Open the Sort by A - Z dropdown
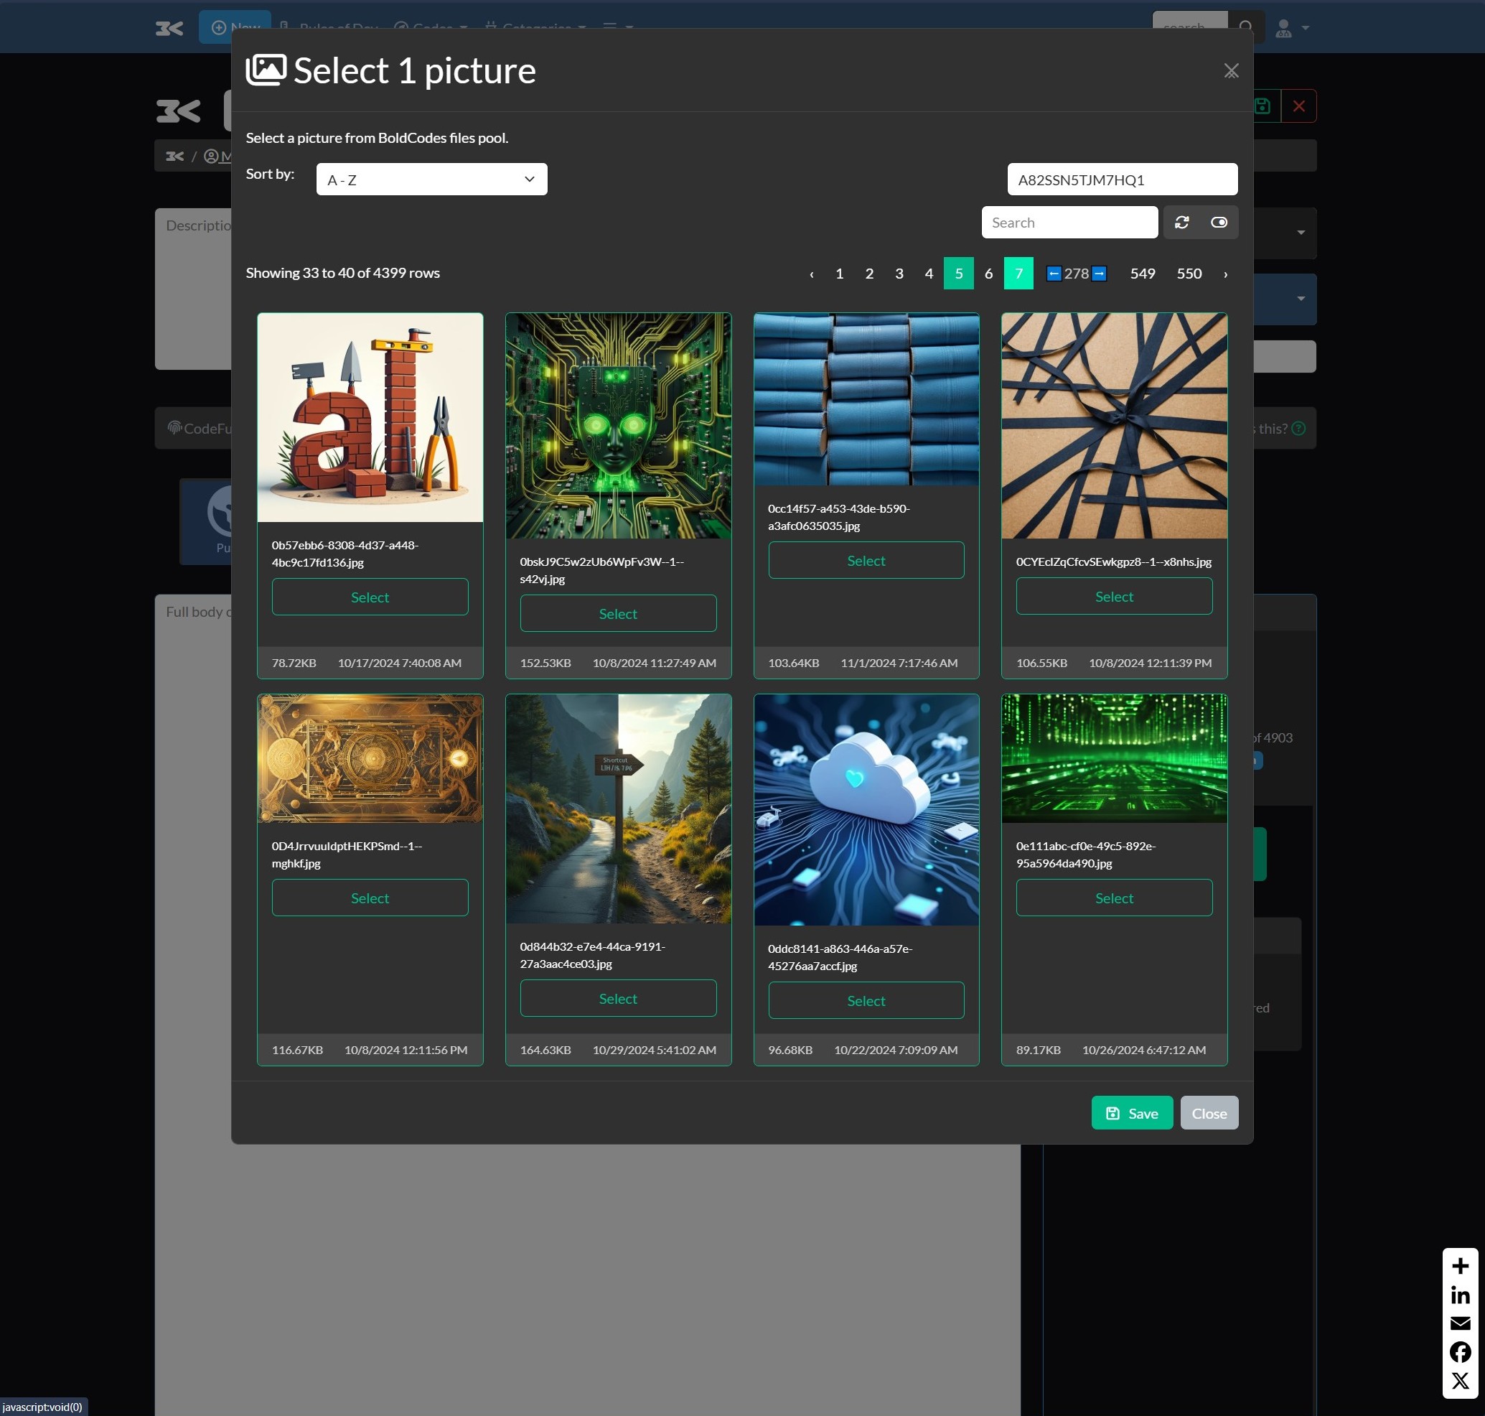 coord(431,180)
